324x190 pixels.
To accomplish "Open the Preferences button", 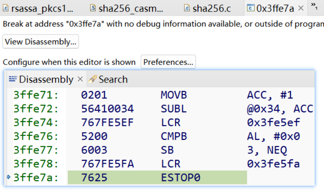I will pos(168,62).
